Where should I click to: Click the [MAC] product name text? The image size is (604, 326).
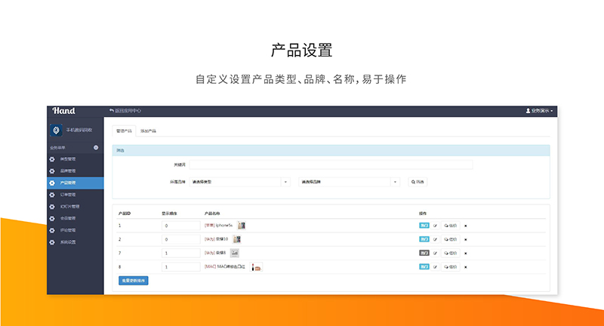click(224, 266)
